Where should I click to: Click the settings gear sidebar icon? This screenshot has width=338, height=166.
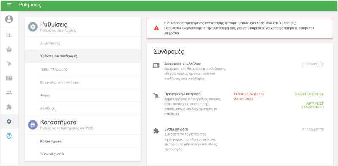(x=9, y=121)
